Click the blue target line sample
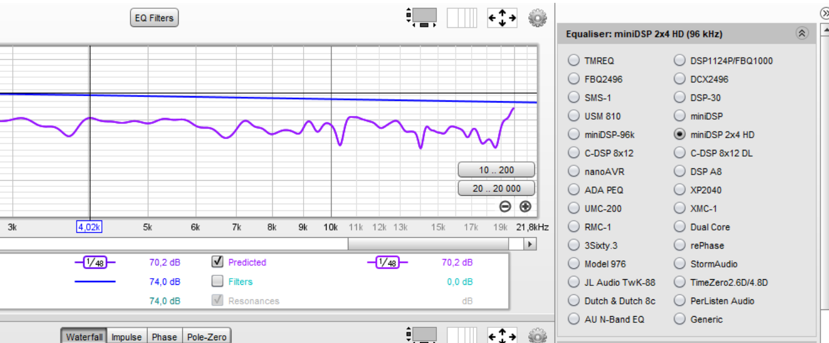 pyautogui.click(x=95, y=281)
